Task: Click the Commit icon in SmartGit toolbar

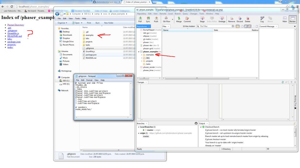Action: (x=187, y=19)
